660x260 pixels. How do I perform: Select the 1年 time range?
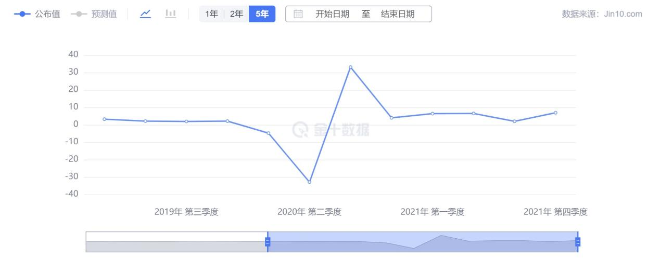211,14
